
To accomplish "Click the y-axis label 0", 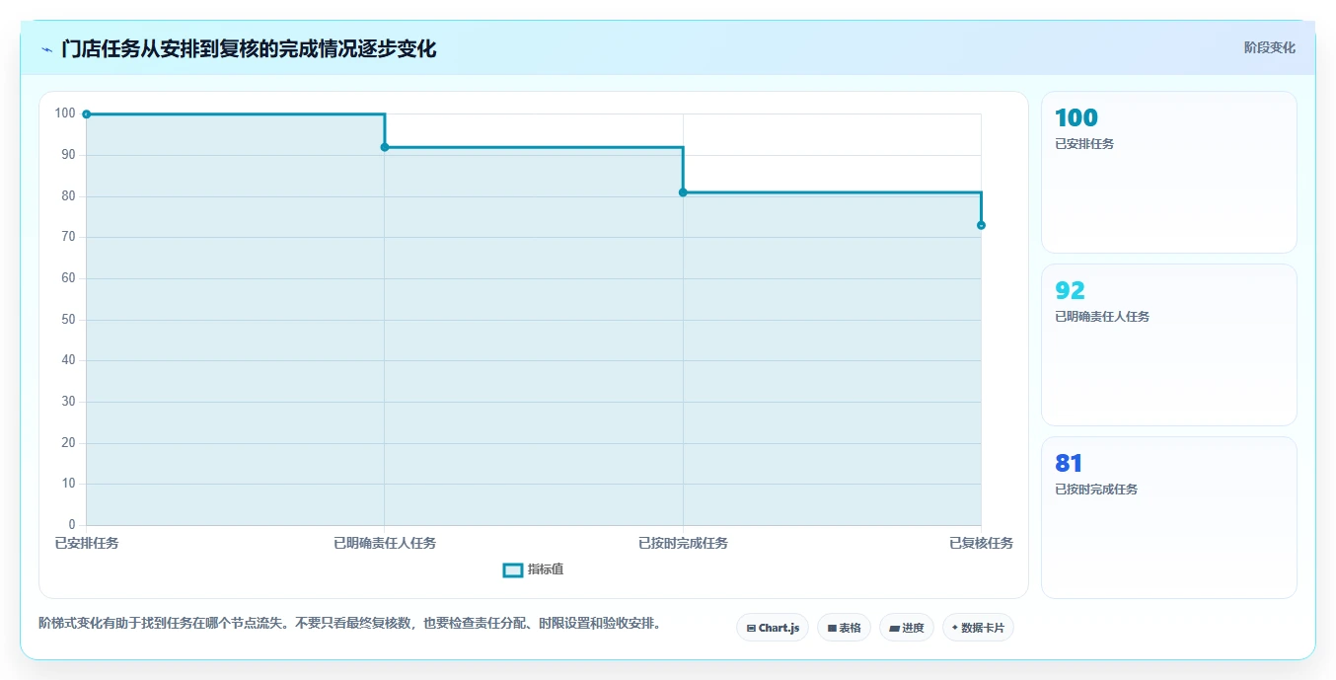I will coord(71,525).
